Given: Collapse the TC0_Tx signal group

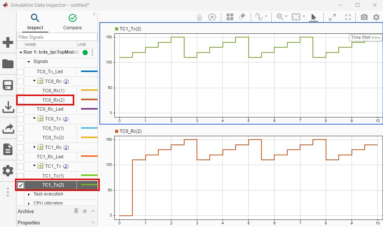Looking at the screenshot, I should coord(34,118).
